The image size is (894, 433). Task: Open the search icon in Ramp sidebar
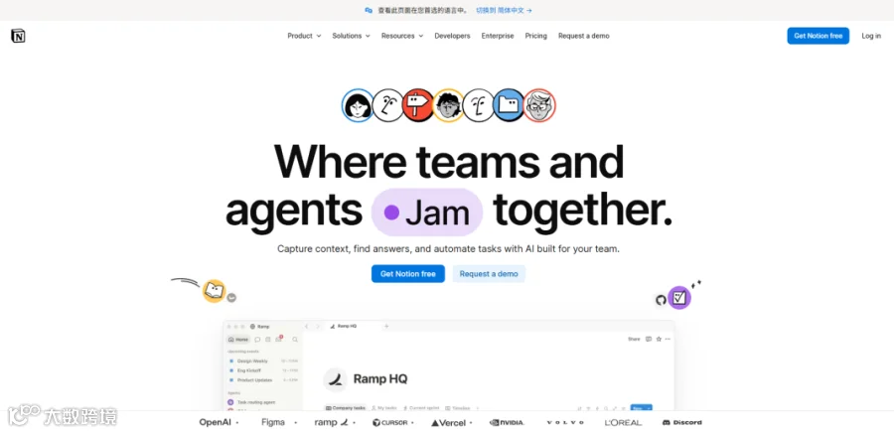295,340
